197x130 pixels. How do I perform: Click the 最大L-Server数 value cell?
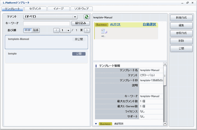pyautogui.click(x=151, y=106)
